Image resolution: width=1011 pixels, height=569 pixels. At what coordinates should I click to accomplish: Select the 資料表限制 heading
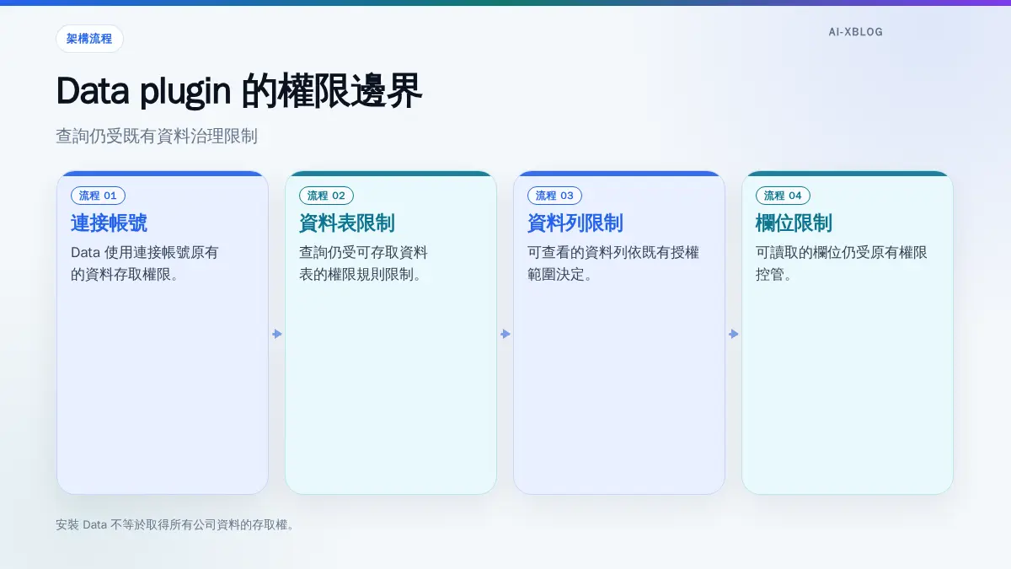(347, 223)
